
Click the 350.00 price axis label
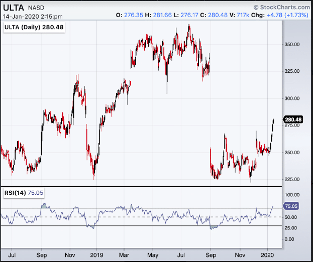click(292, 44)
